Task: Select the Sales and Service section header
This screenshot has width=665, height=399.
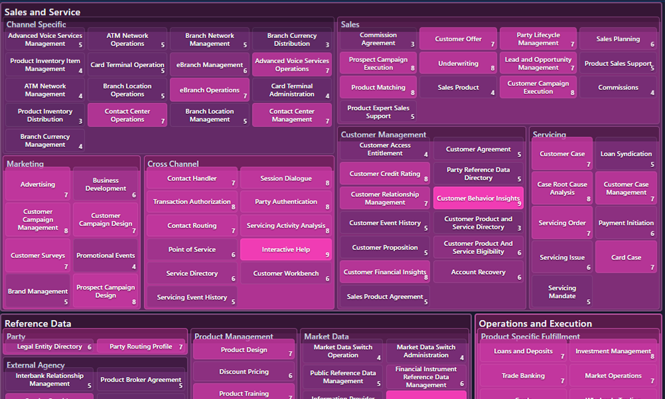Action: 42,11
